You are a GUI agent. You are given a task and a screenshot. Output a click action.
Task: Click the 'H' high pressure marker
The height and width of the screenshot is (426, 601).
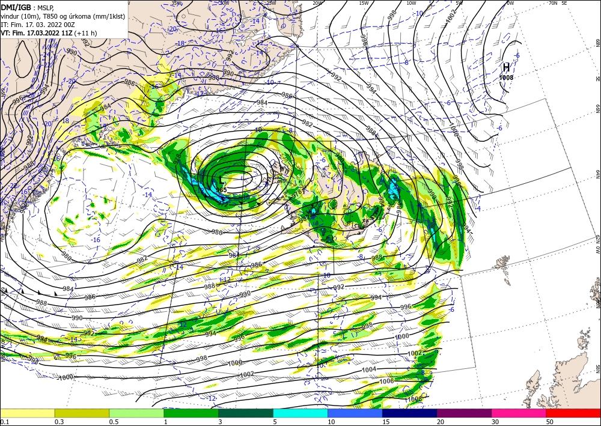(506, 67)
